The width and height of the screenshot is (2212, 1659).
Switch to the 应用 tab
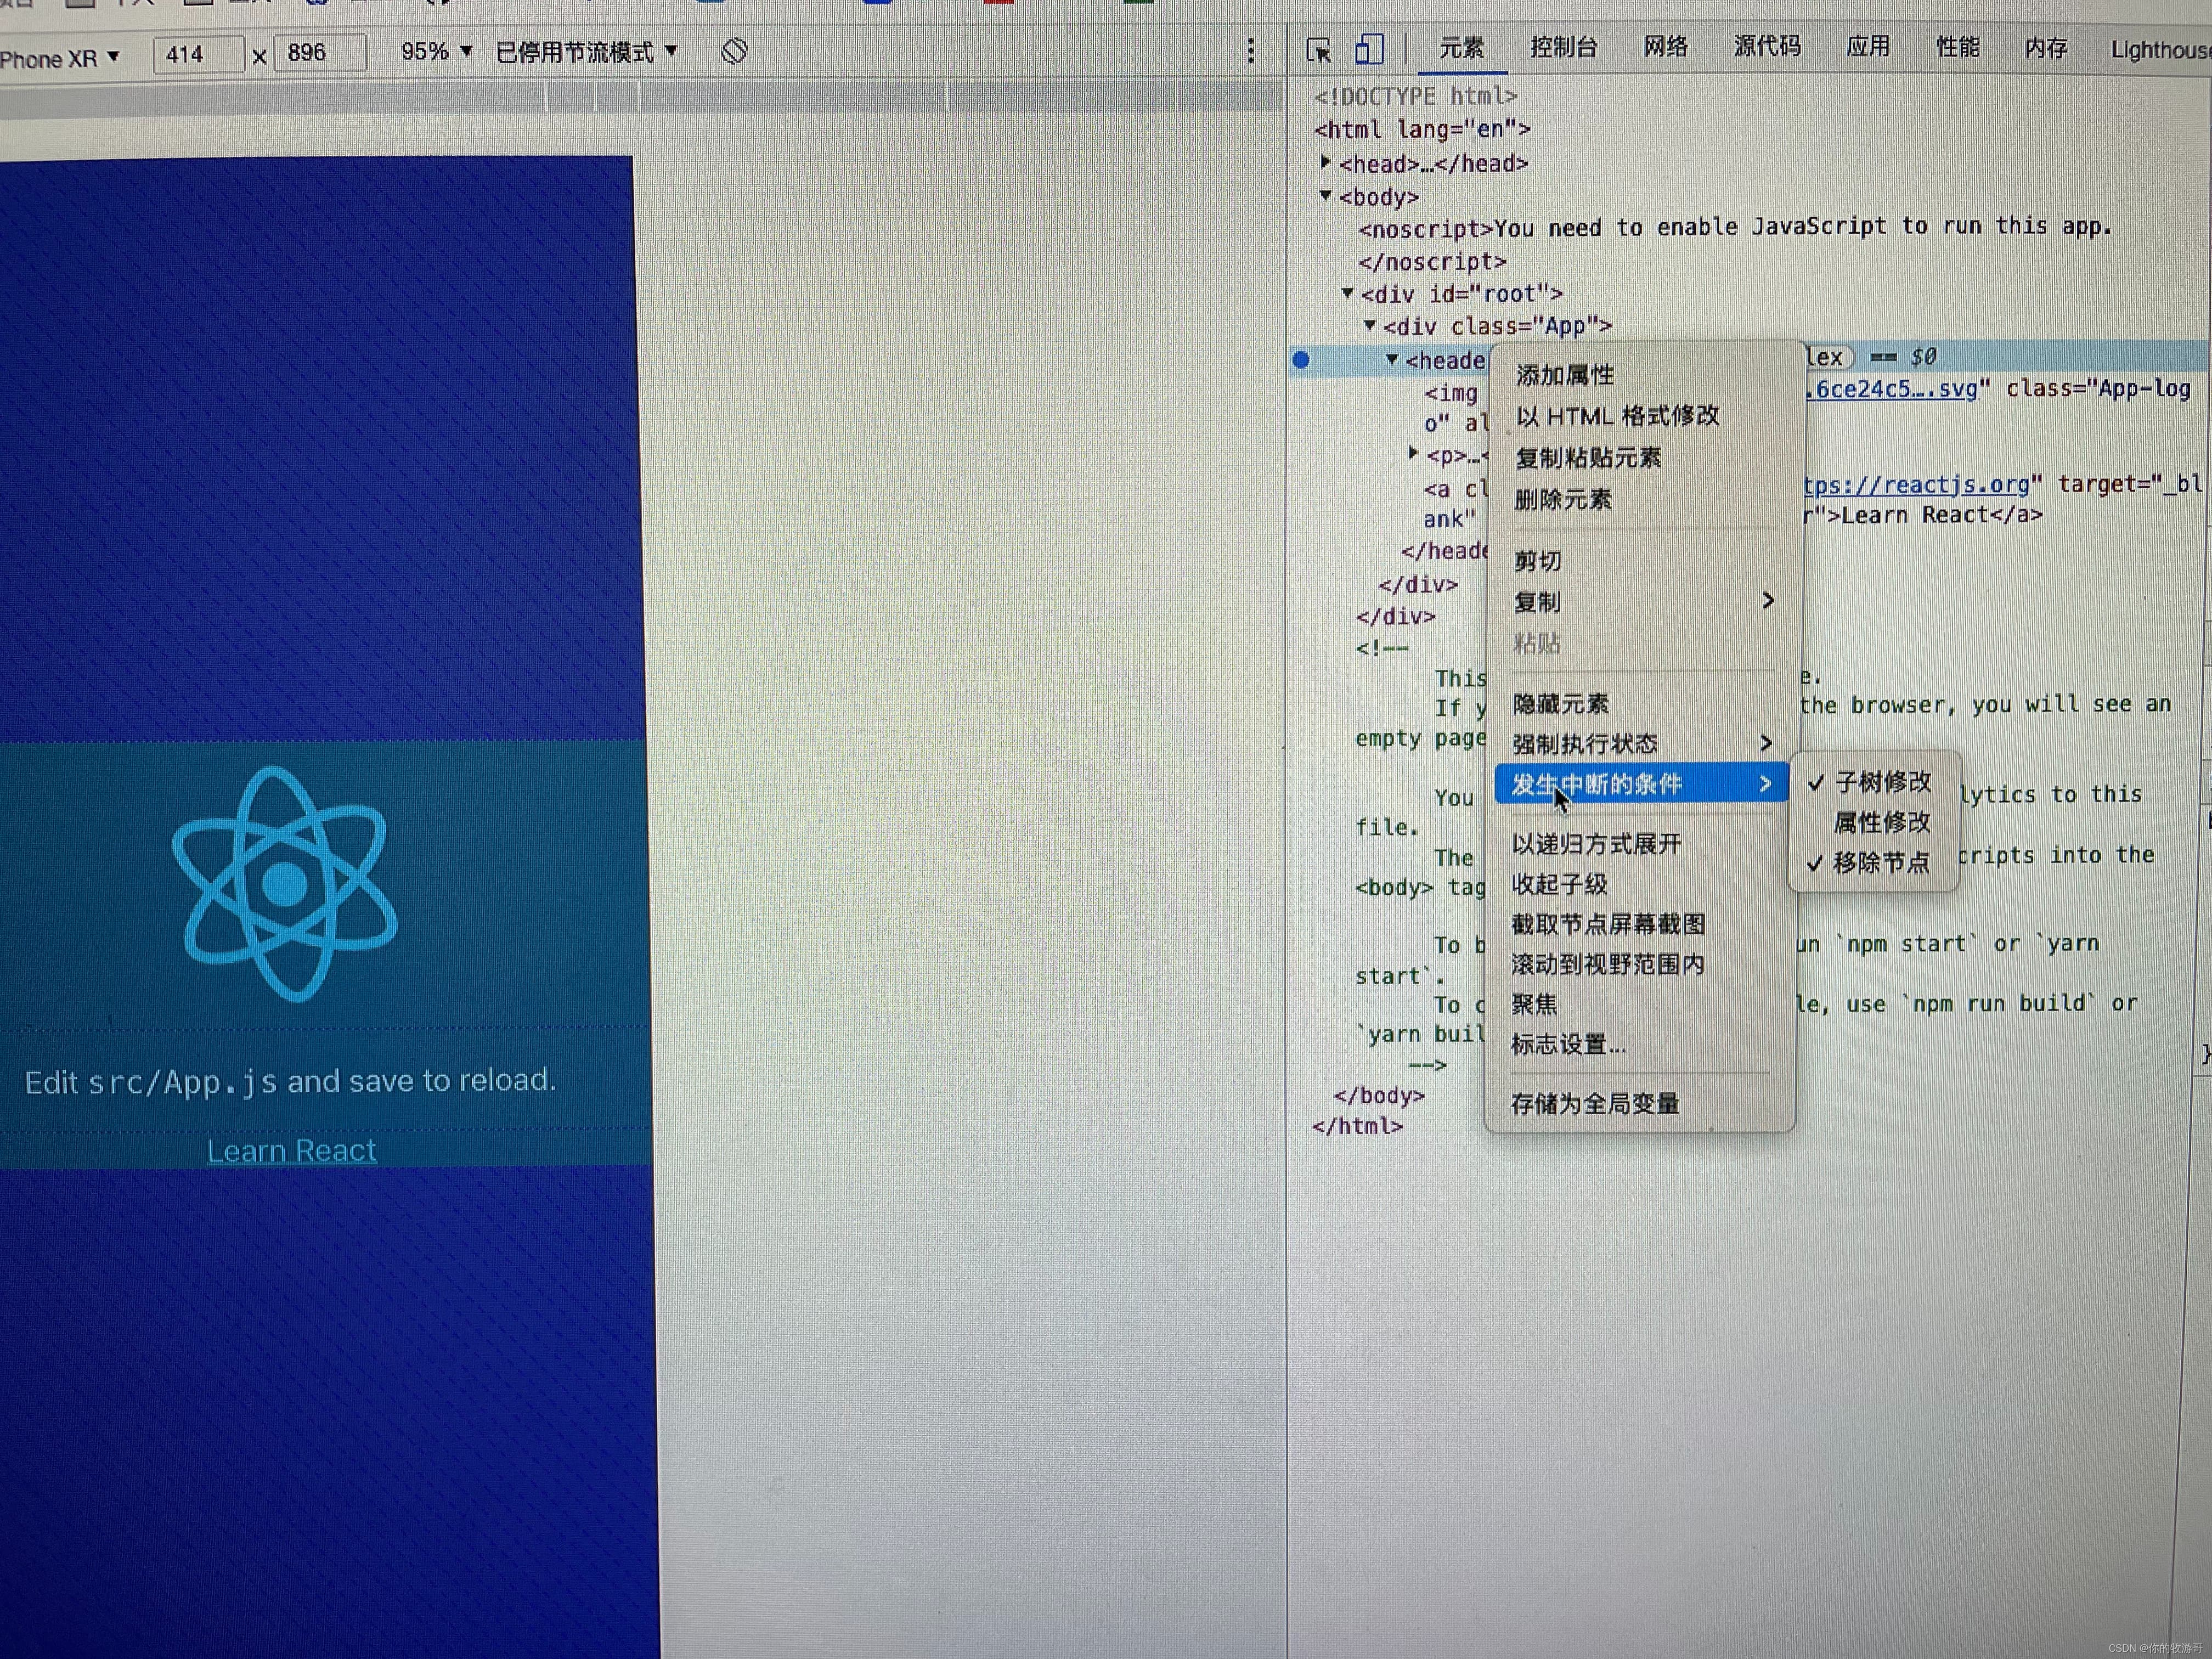(1868, 46)
